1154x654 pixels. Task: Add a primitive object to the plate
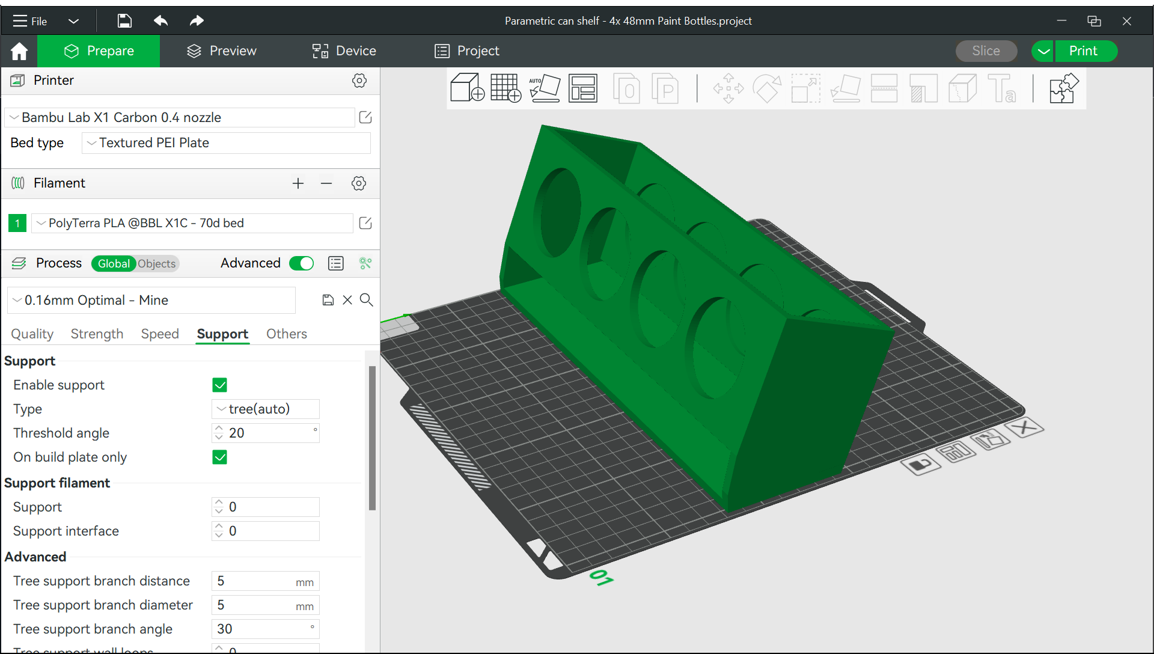point(466,88)
